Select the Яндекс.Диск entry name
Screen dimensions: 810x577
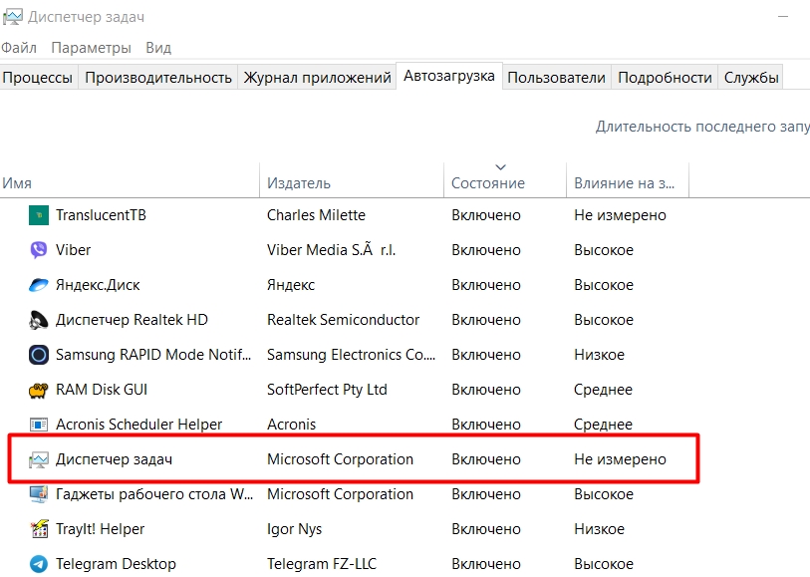(98, 285)
